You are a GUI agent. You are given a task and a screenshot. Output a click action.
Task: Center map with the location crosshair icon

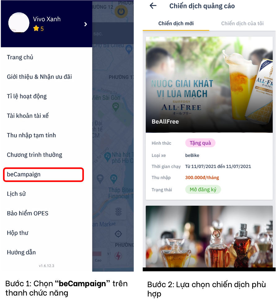point(118,234)
